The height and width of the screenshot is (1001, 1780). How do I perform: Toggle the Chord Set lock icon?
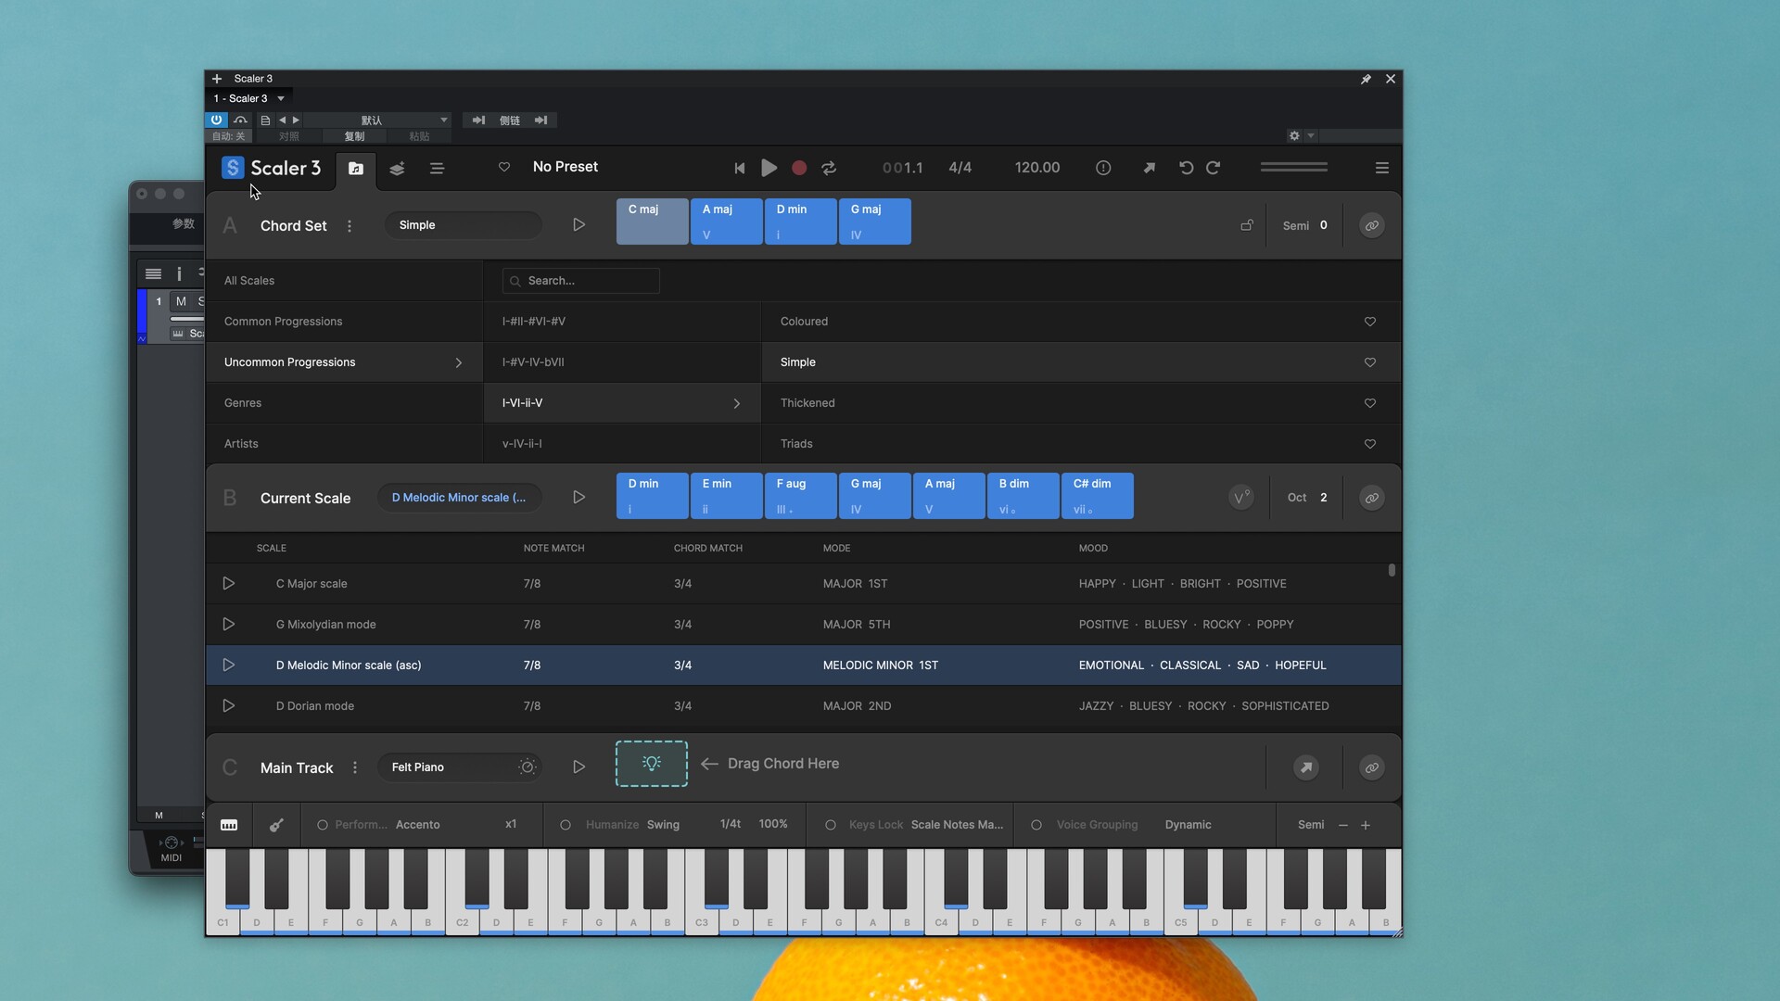point(1247,225)
